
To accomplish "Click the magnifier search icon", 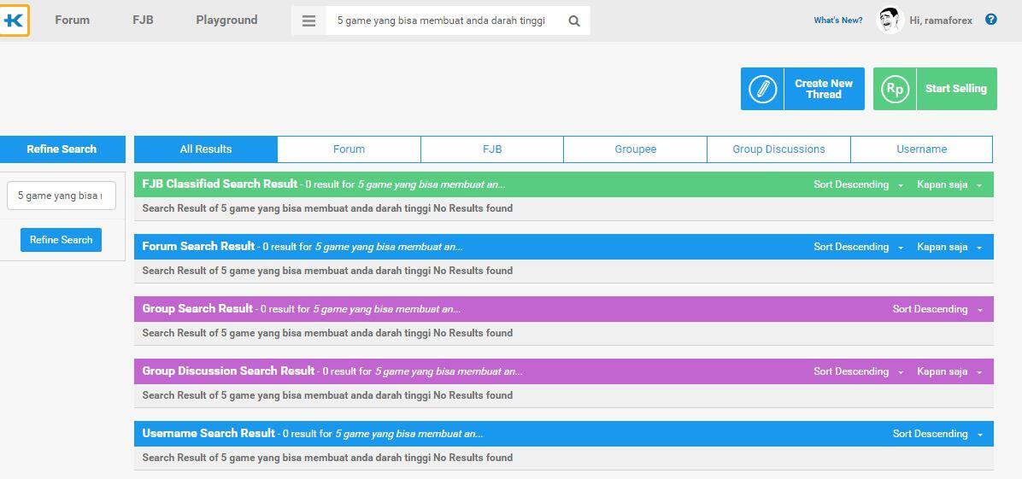I will click(x=574, y=20).
